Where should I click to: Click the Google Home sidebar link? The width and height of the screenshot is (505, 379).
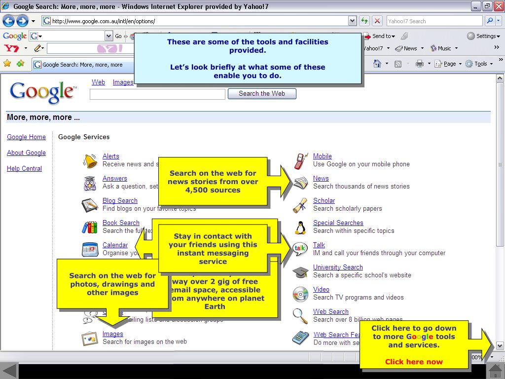click(x=27, y=137)
